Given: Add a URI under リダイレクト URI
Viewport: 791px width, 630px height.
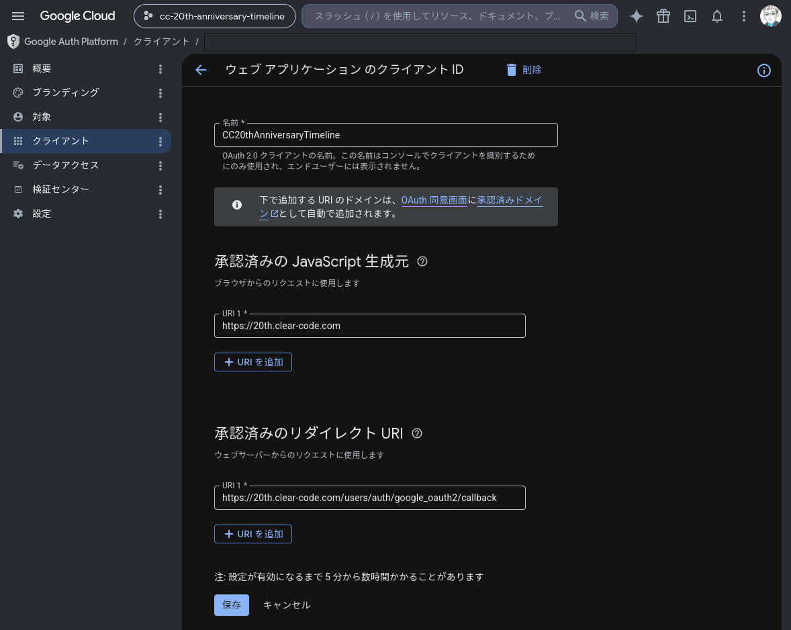Looking at the screenshot, I should pyautogui.click(x=253, y=534).
